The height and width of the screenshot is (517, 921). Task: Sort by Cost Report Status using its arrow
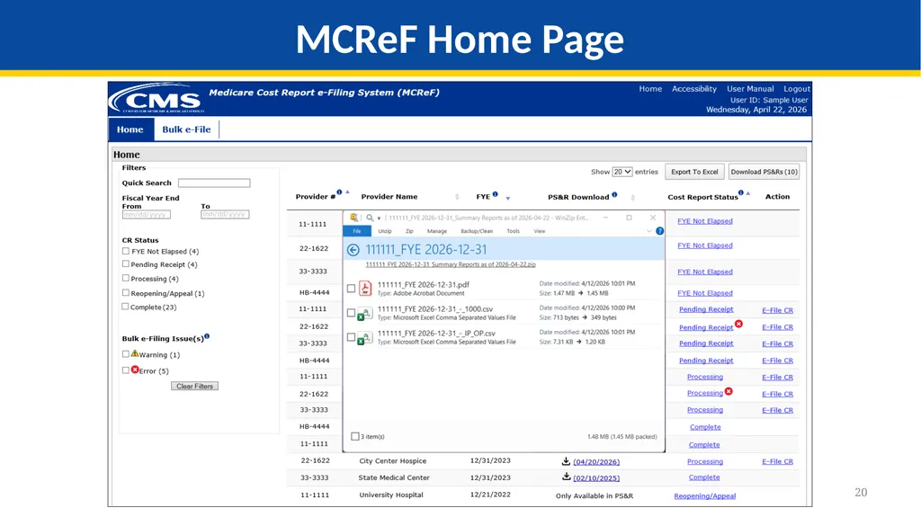pyautogui.click(x=747, y=193)
